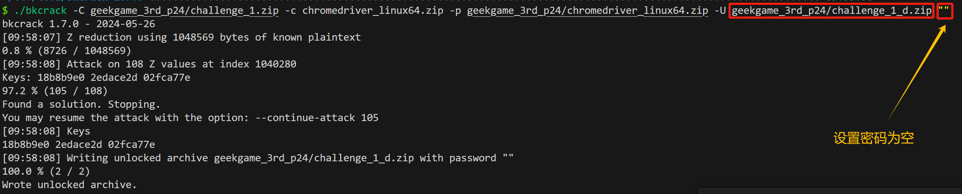Open the underlined geekgame_3rd_p24/challenge_1.zip path

pyautogui.click(x=184, y=10)
